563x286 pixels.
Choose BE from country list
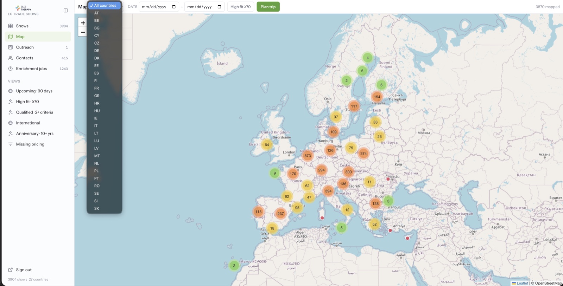coord(105,20)
